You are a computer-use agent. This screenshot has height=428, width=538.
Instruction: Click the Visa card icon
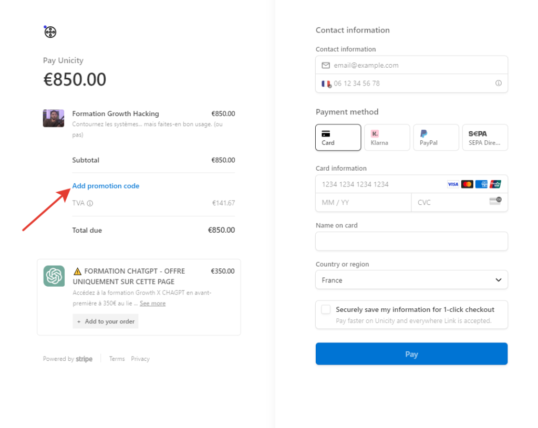pos(453,184)
